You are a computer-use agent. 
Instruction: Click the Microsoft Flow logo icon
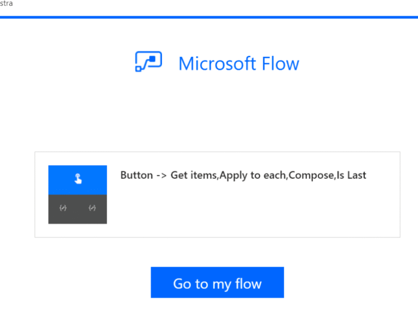click(x=148, y=62)
